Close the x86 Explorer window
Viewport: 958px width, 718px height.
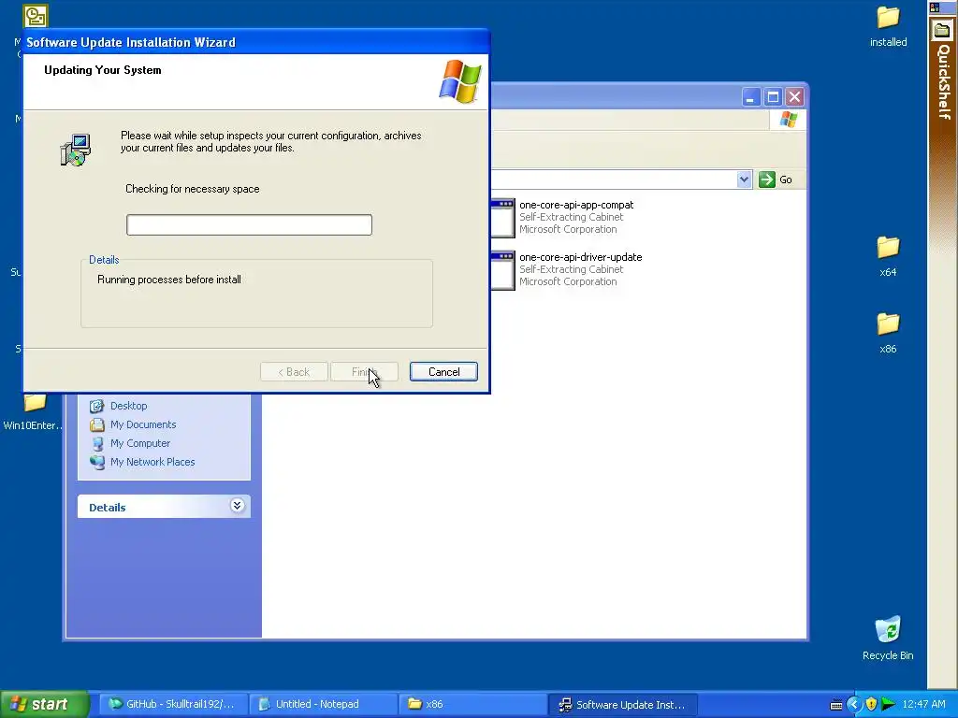click(794, 97)
